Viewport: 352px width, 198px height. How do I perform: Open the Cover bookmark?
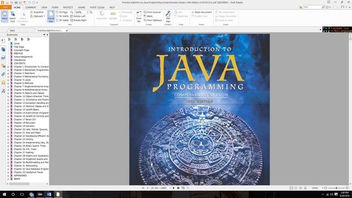coord(16,43)
